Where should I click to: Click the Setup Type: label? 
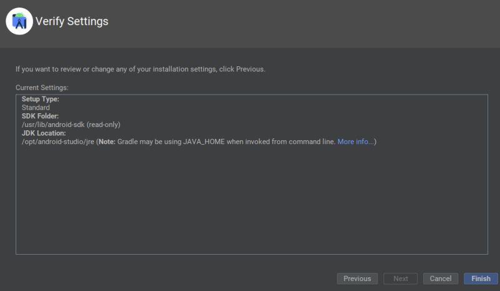point(40,99)
